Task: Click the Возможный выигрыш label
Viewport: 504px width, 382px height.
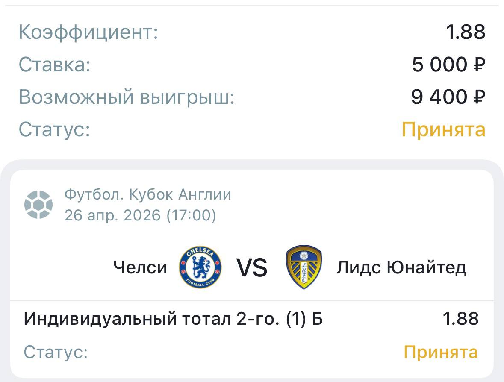Action: (x=127, y=97)
